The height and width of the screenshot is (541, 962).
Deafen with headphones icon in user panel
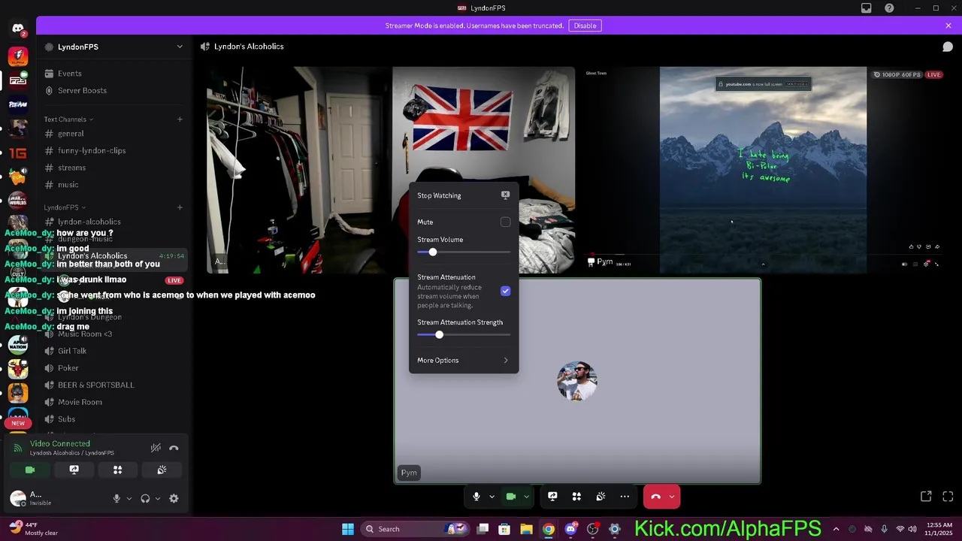coord(145,498)
